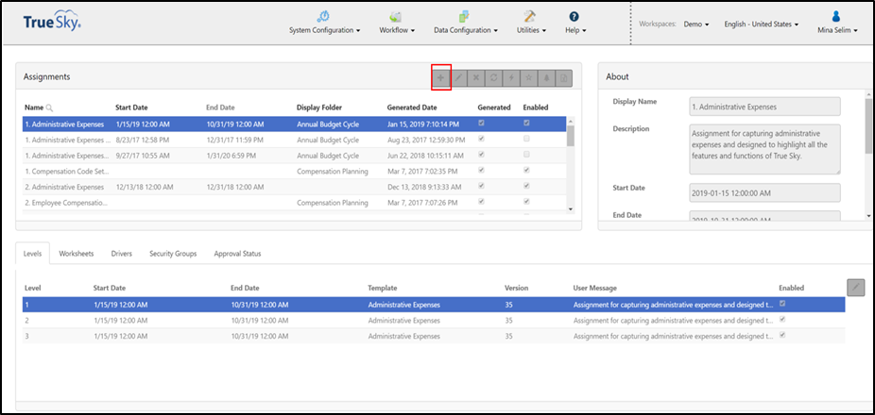Click the circular arrows refresh icon

(493, 78)
